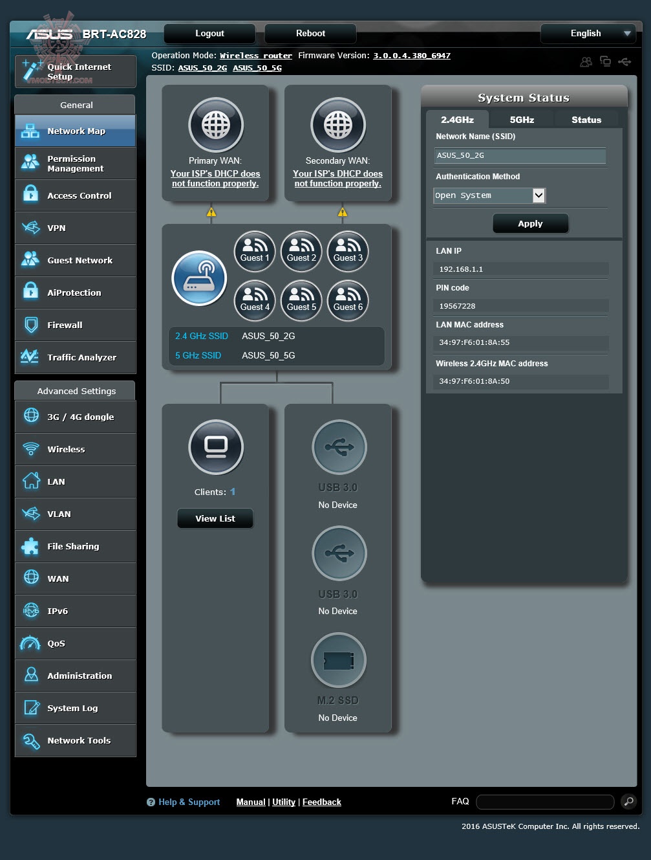Open Guest 5 network icon
The image size is (651, 860).
(301, 300)
